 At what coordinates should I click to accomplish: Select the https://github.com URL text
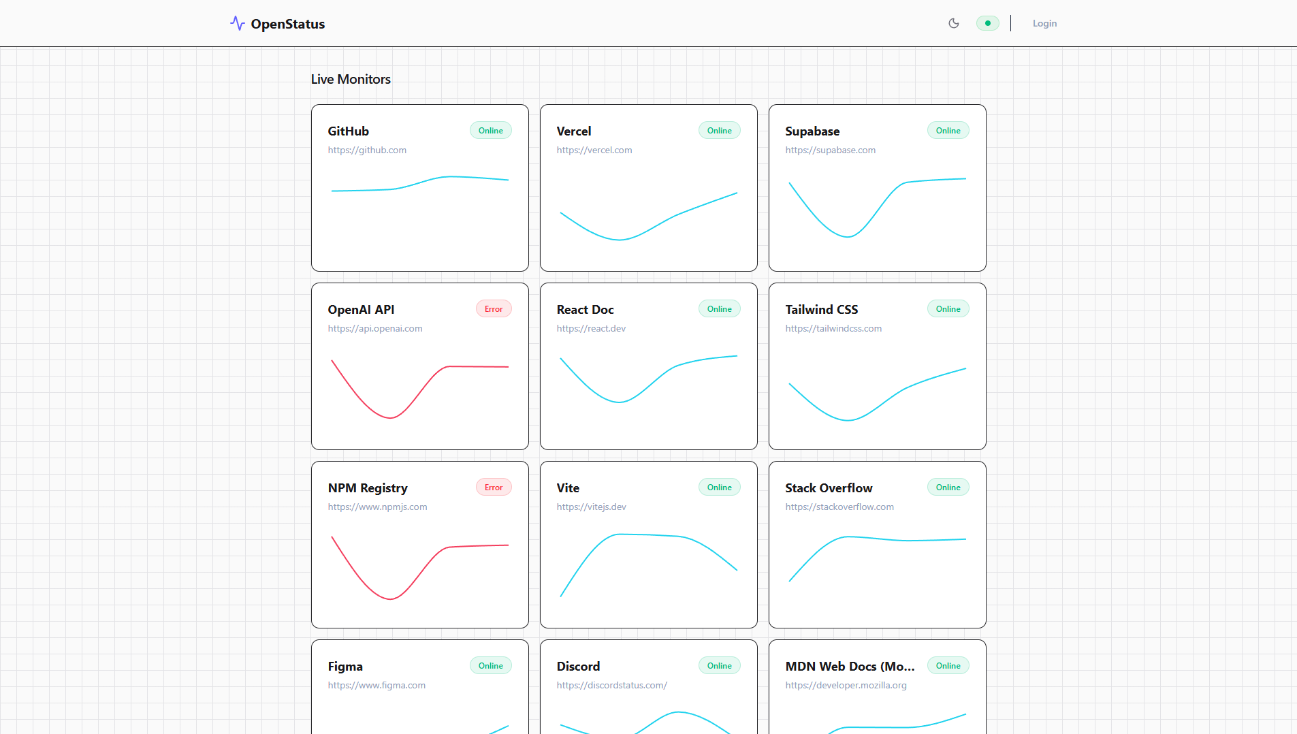coord(367,150)
